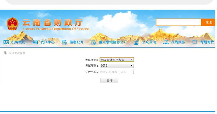217x114 pixels.
Task: Go to the 信息公开 section
Action: click(x=77, y=42)
